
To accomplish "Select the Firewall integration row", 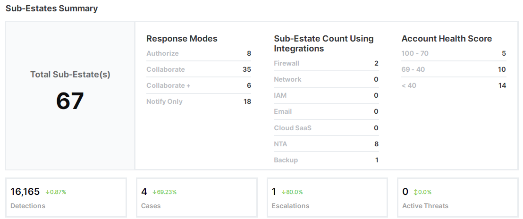I will pyautogui.click(x=326, y=63).
